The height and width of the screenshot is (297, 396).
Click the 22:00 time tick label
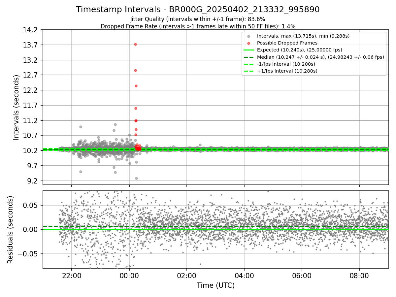click(x=72, y=275)
